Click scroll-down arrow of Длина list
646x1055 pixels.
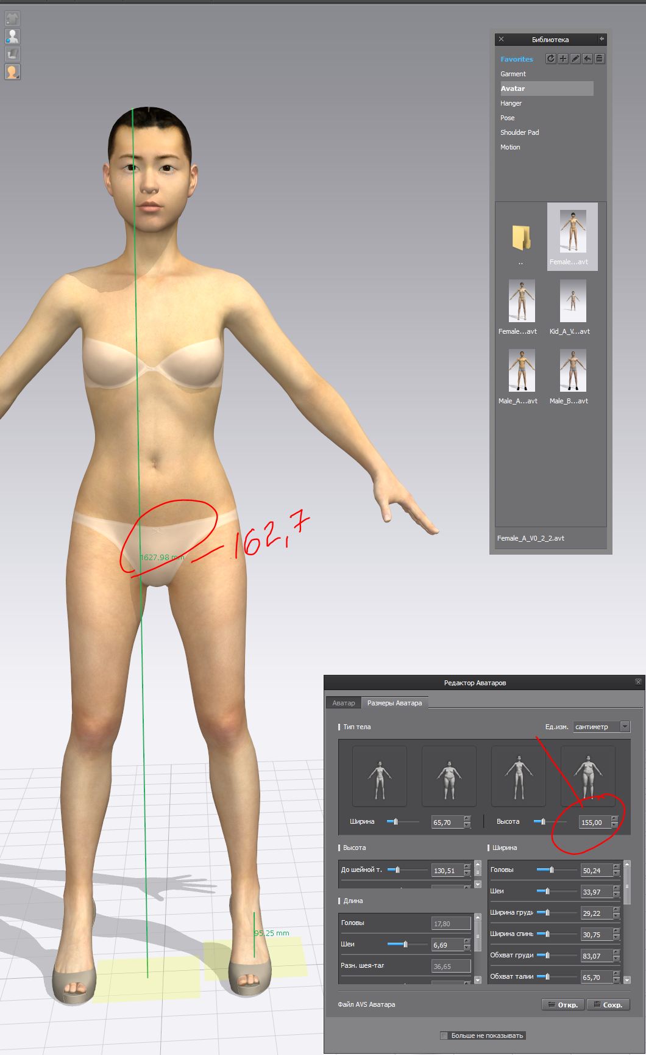478,980
